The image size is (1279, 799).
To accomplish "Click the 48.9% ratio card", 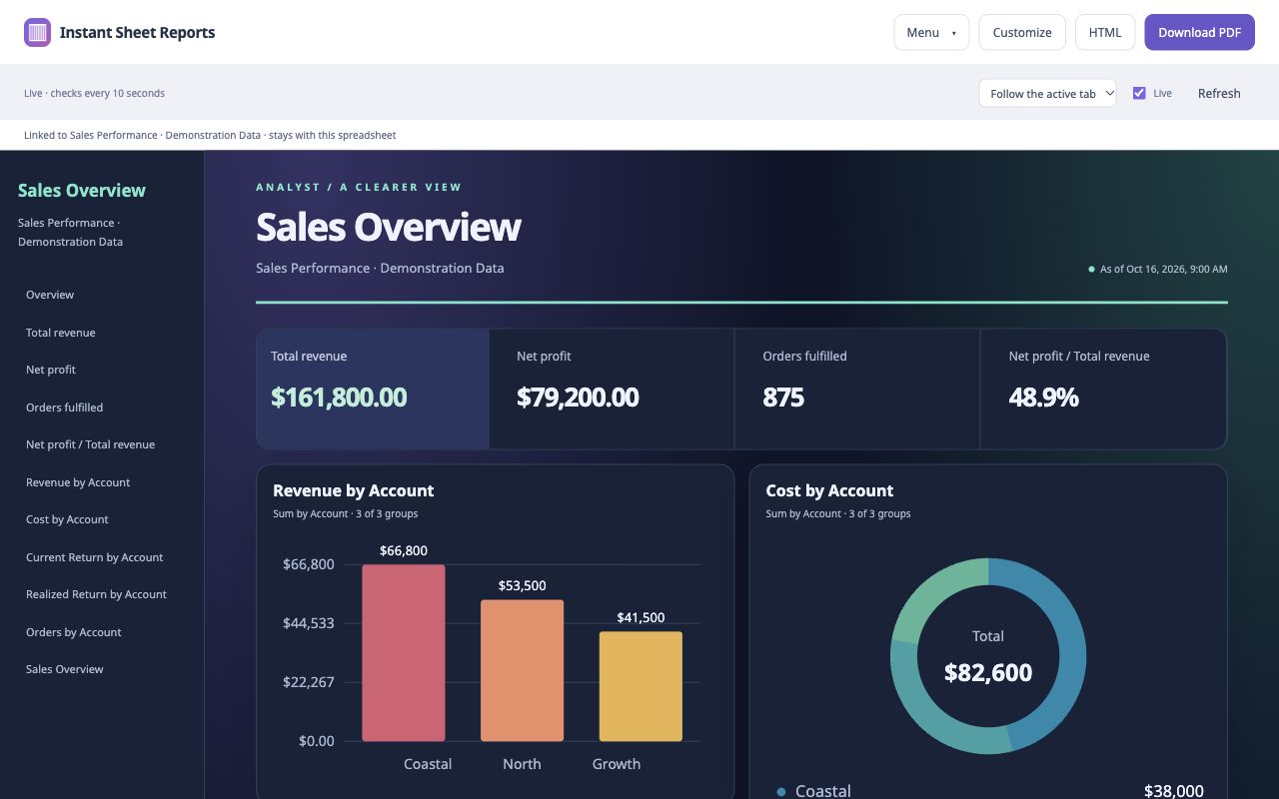I will click(x=1103, y=389).
